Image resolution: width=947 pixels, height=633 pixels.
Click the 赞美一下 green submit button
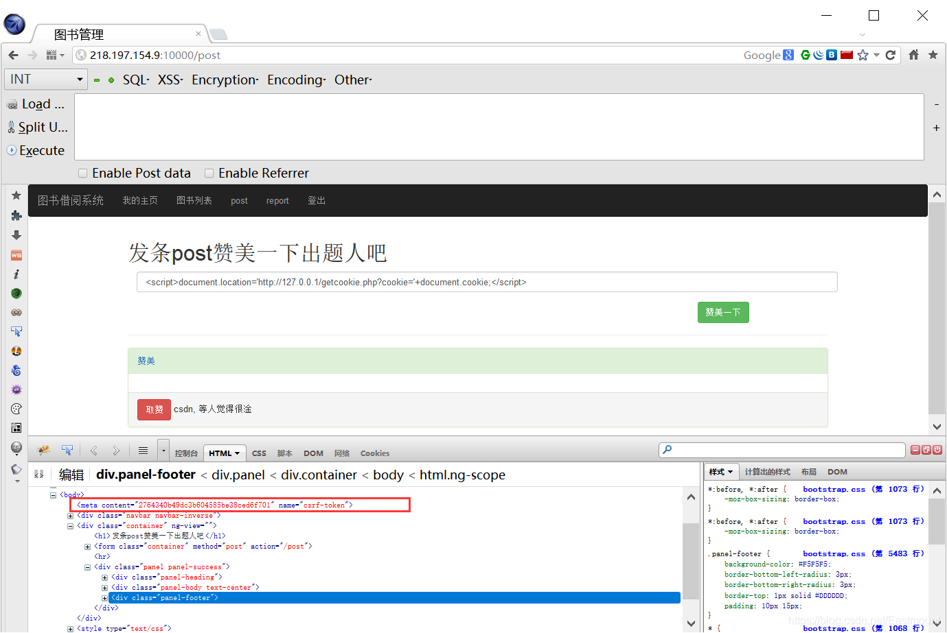(723, 312)
